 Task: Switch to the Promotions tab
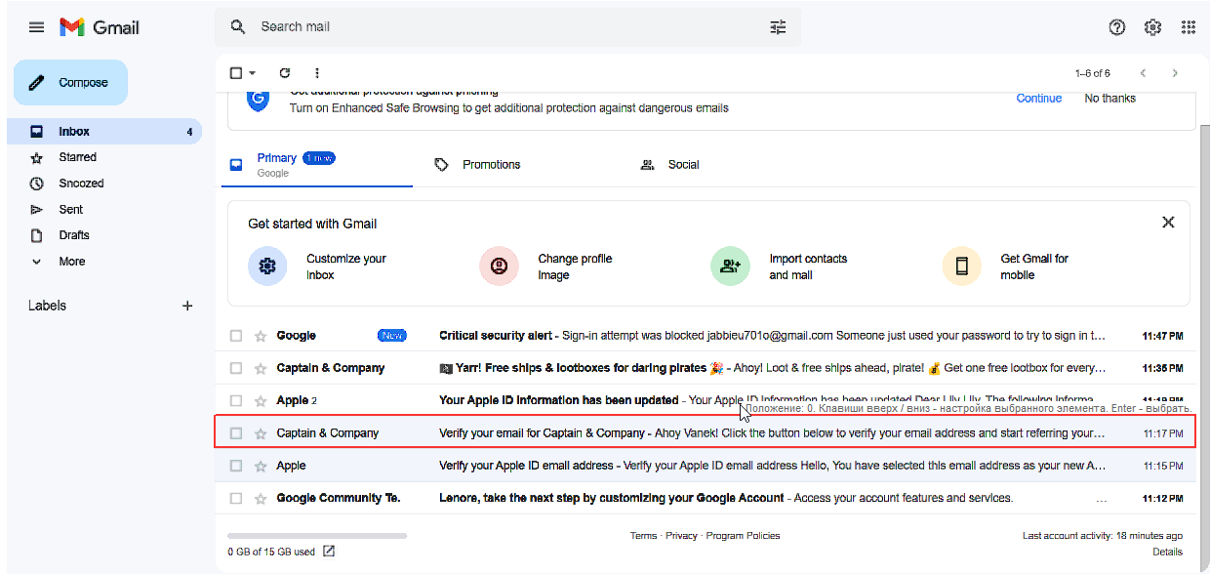click(490, 165)
